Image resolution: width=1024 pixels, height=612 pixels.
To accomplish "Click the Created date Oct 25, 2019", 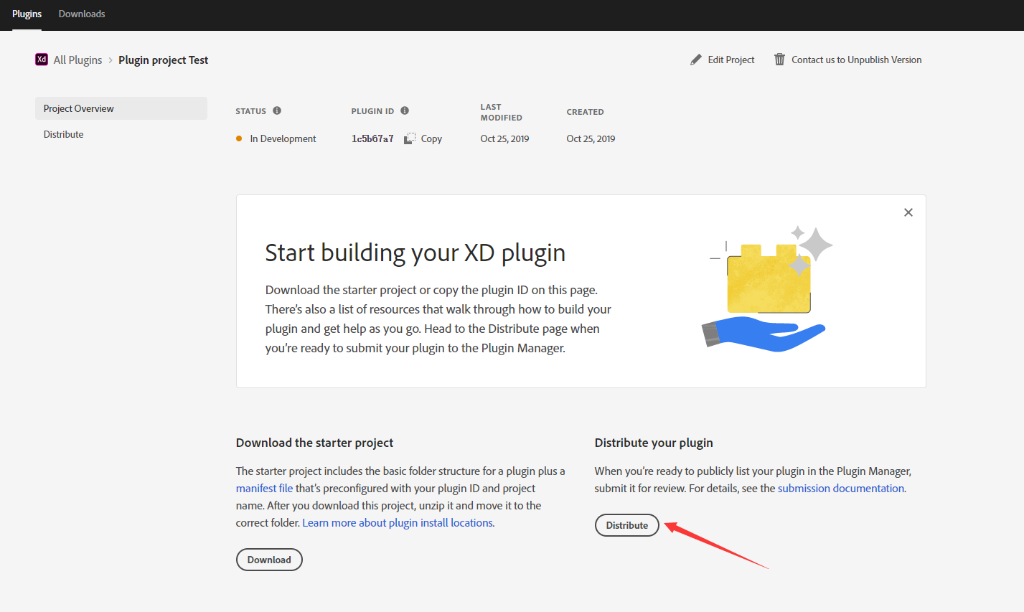I will point(591,138).
